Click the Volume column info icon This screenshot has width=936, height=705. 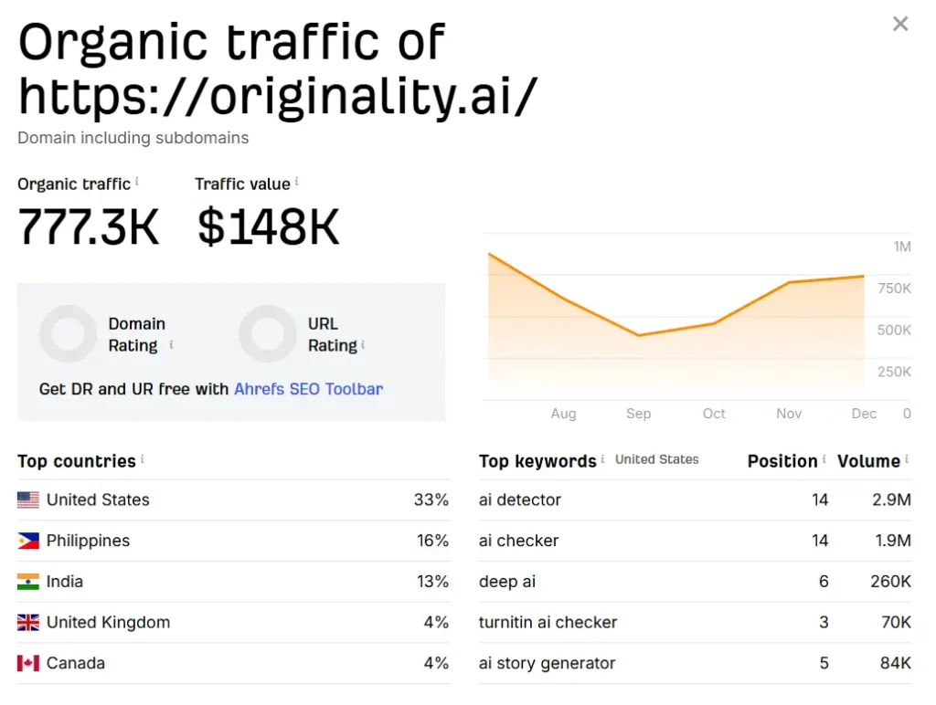point(907,459)
